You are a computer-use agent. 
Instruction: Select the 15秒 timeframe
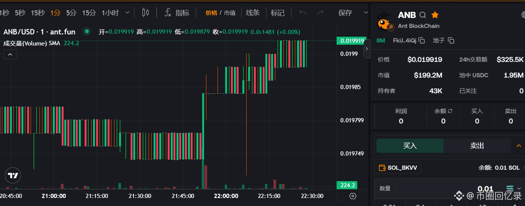click(38, 13)
